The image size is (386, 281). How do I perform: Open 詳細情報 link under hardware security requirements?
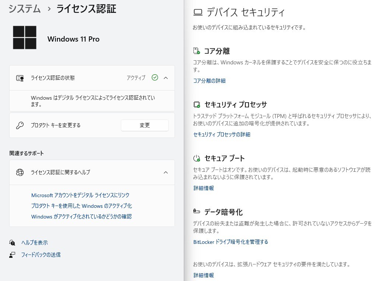coord(204,275)
